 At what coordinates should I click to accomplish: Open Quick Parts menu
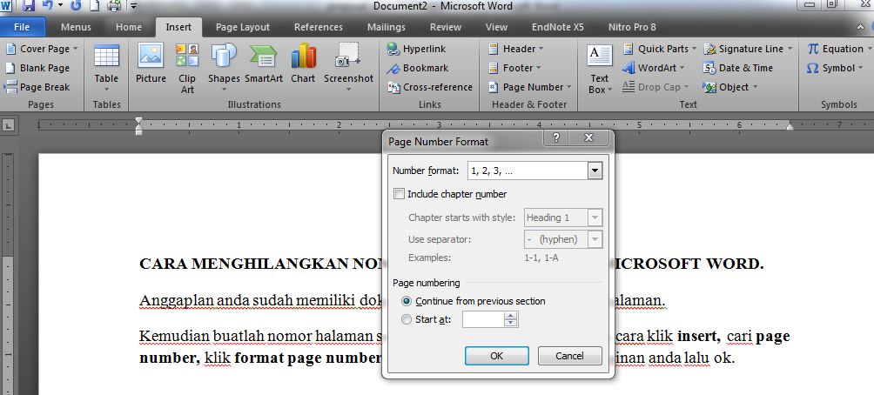click(x=659, y=49)
